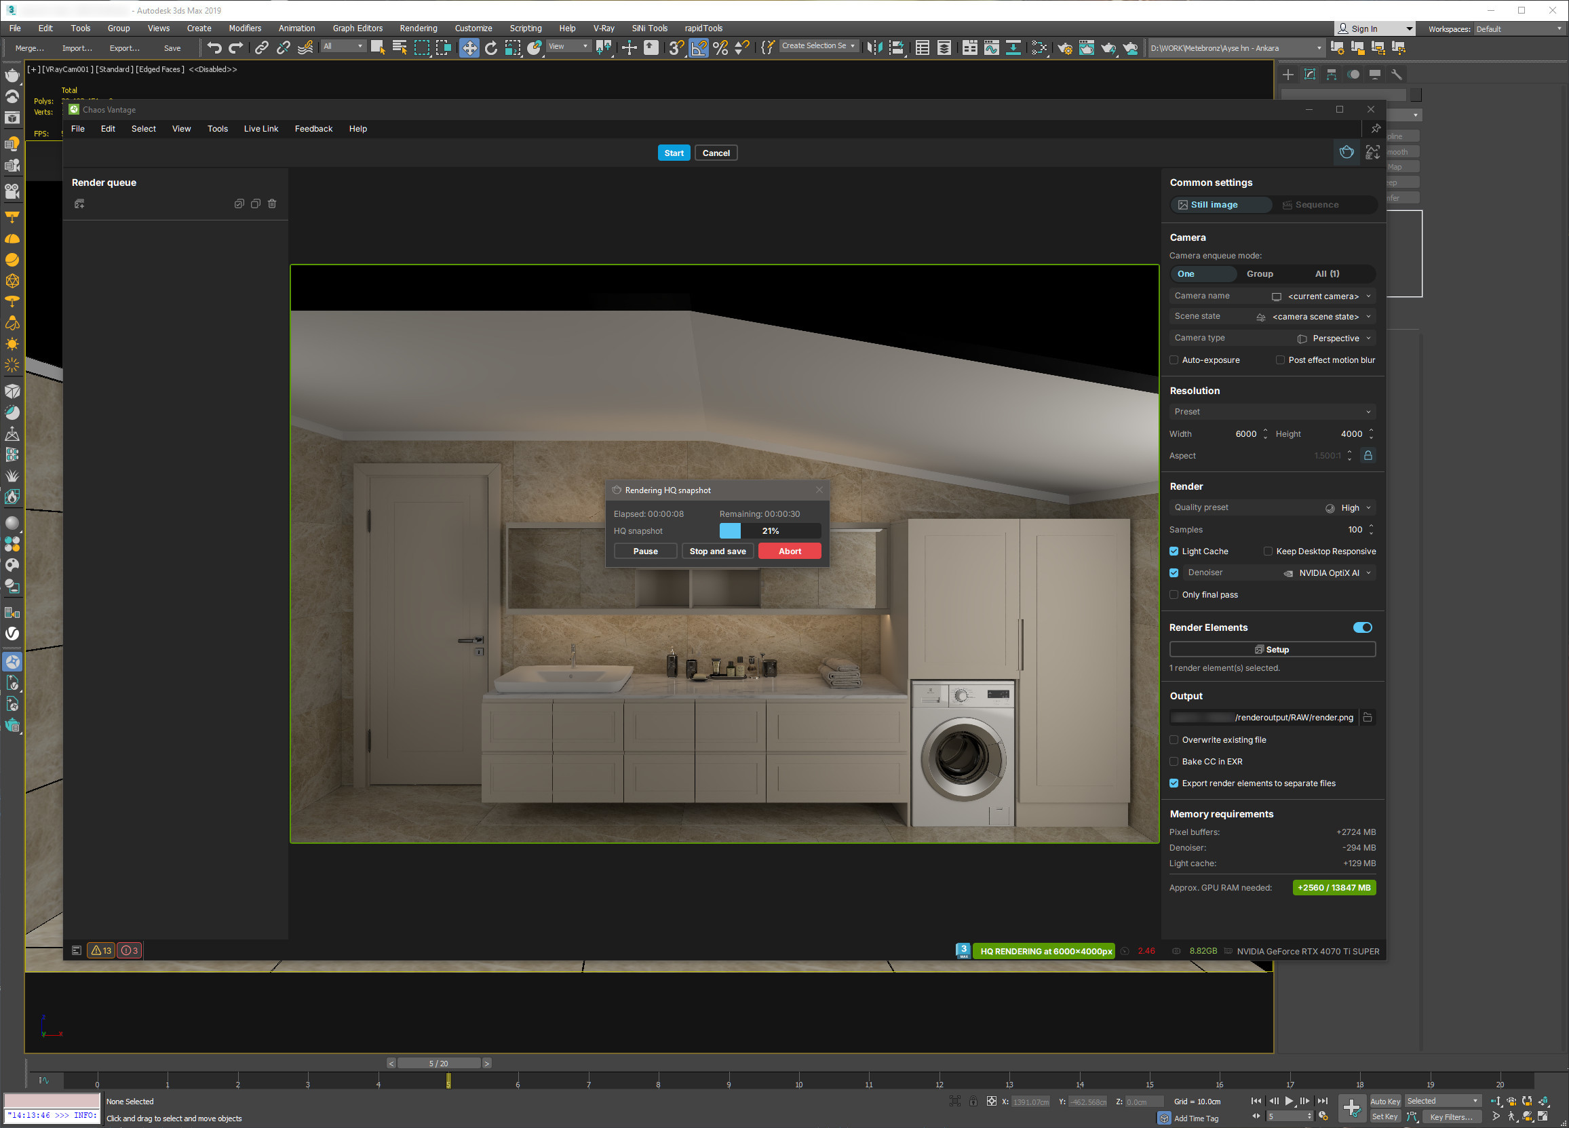Click the HQ snapshot progress bar

click(770, 530)
